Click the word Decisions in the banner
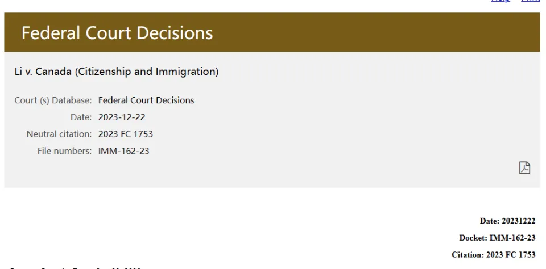546x269 pixels. pos(175,33)
